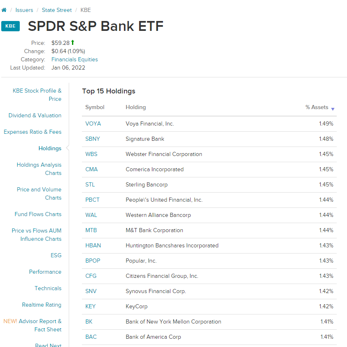Viewport: 347px width, 347px height.
Task: Go to Fund Flows Charts
Action: (x=38, y=214)
